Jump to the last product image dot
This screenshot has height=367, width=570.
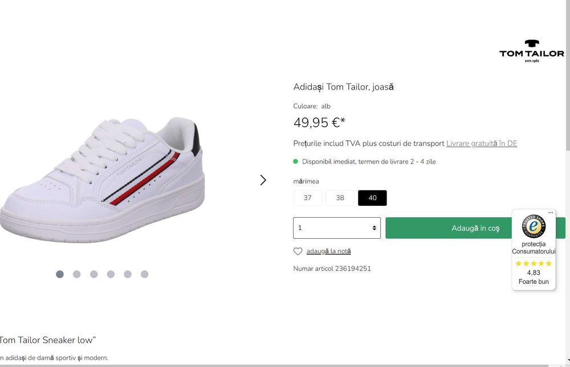pos(144,274)
